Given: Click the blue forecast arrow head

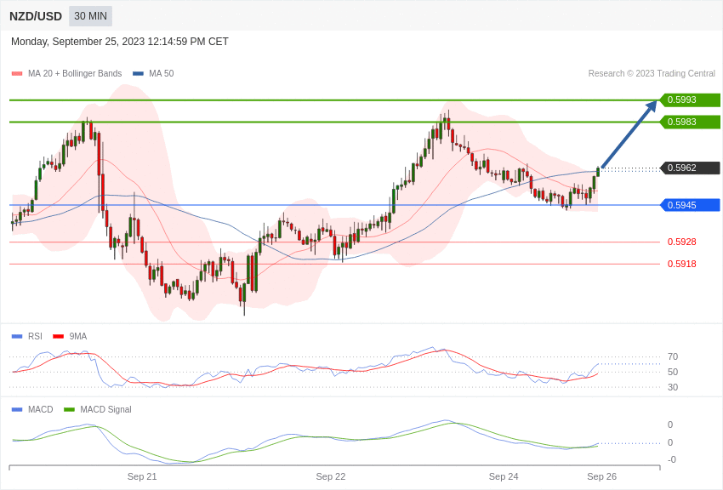Looking at the screenshot, I should point(652,105).
